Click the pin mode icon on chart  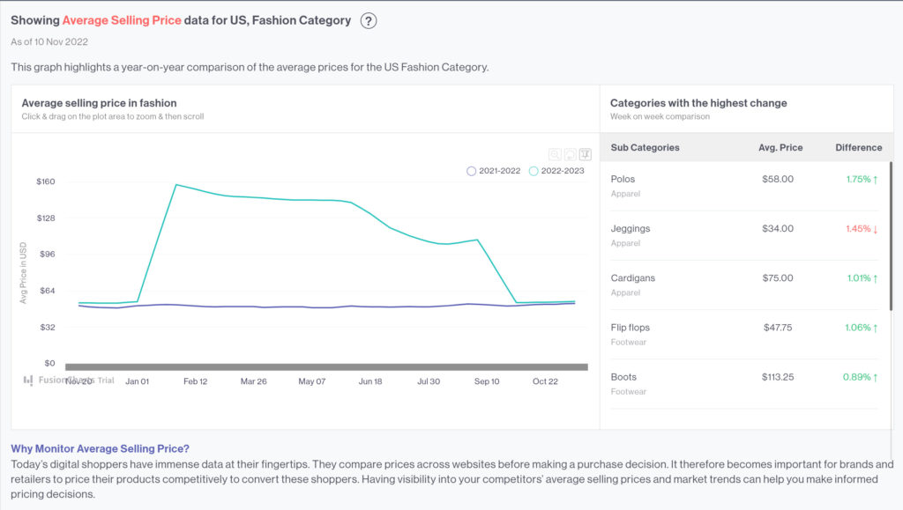pyautogui.click(x=585, y=154)
